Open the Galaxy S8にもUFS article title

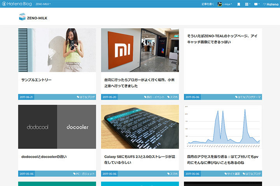[140, 160]
